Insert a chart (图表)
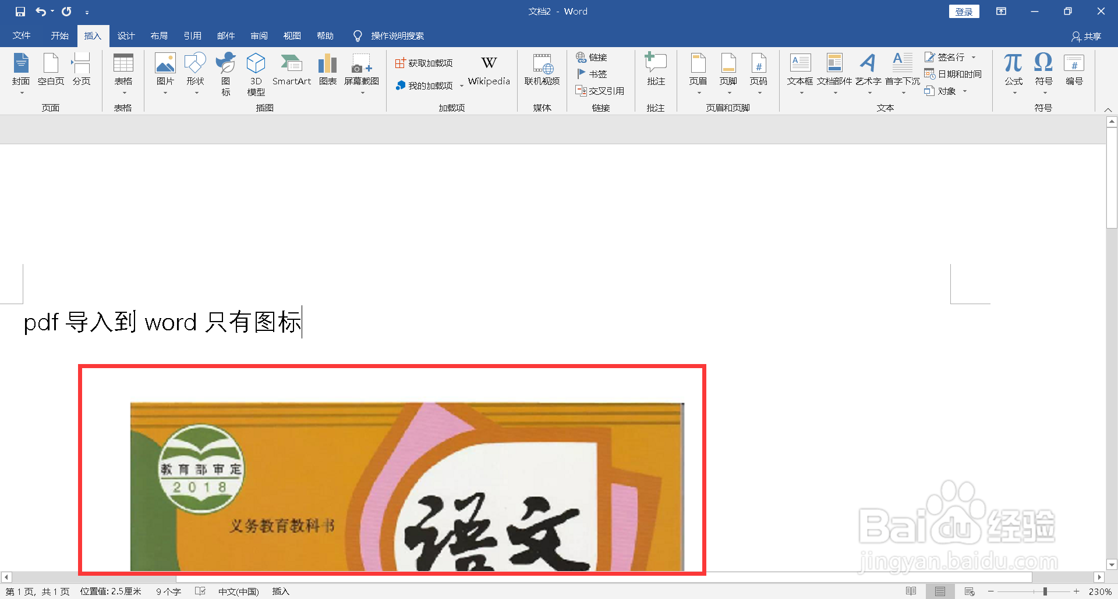The image size is (1118, 599). tap(328, 70)
